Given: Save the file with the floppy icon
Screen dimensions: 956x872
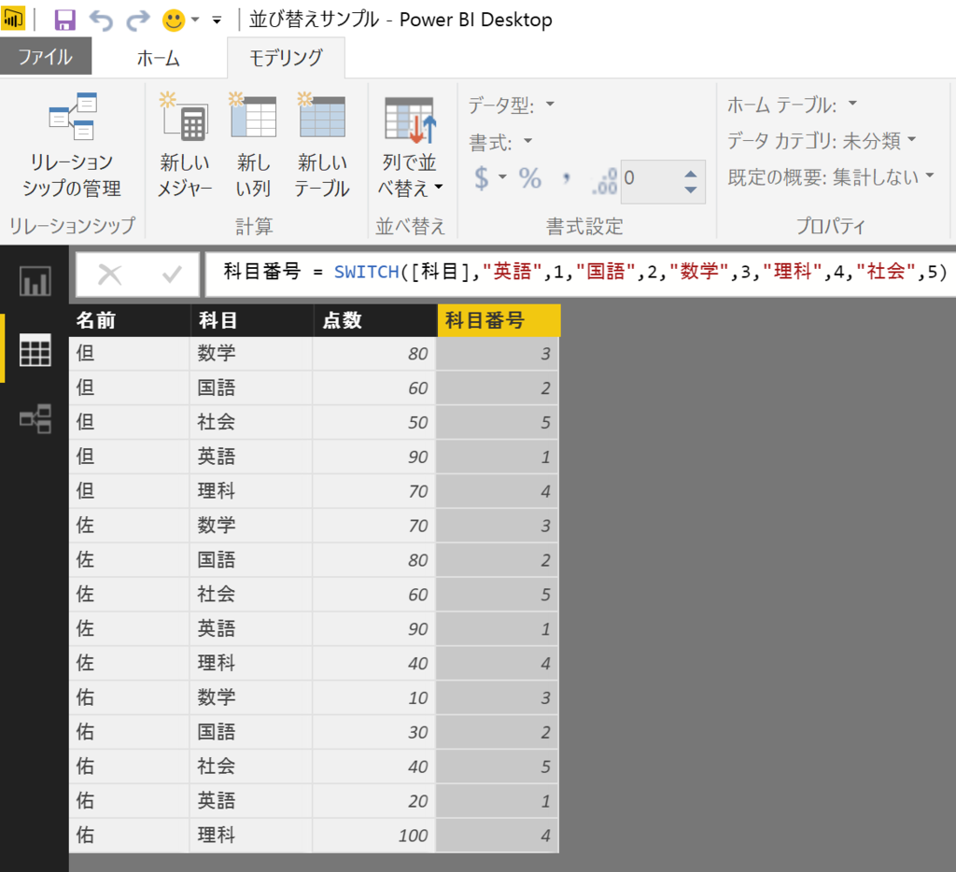Looking at the screenshot, I should [x=64, y=20].
